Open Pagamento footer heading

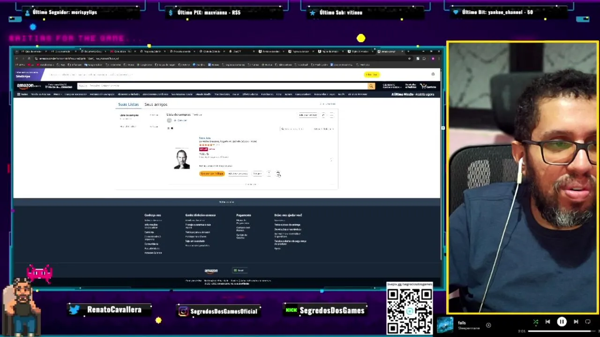[244, 215]
